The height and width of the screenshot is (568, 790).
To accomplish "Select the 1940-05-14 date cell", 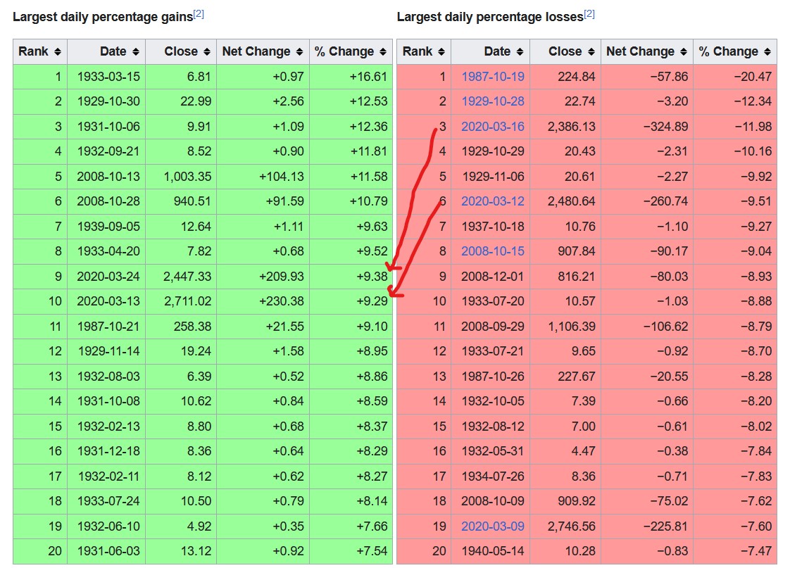I will 490,551.
